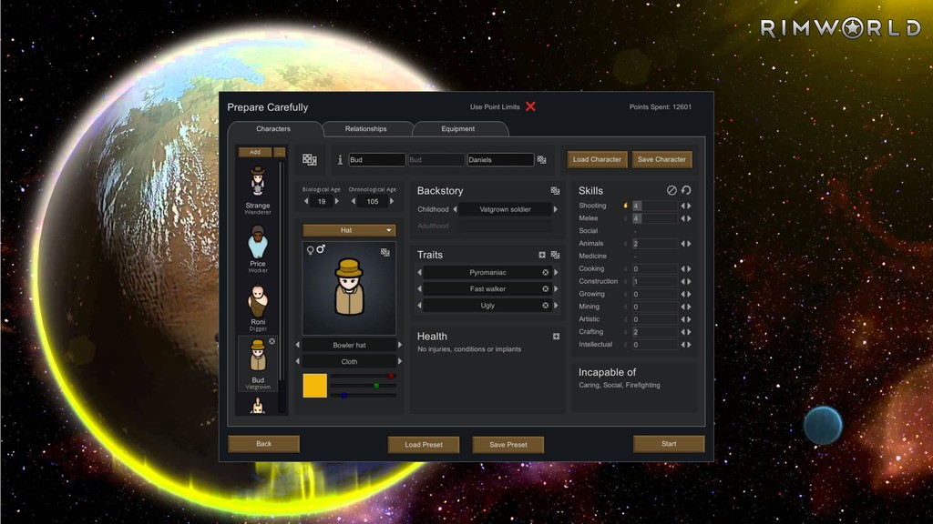Screen dimensions: 933x524
Task: Increase the biological age
Action: tap(337, 201)
